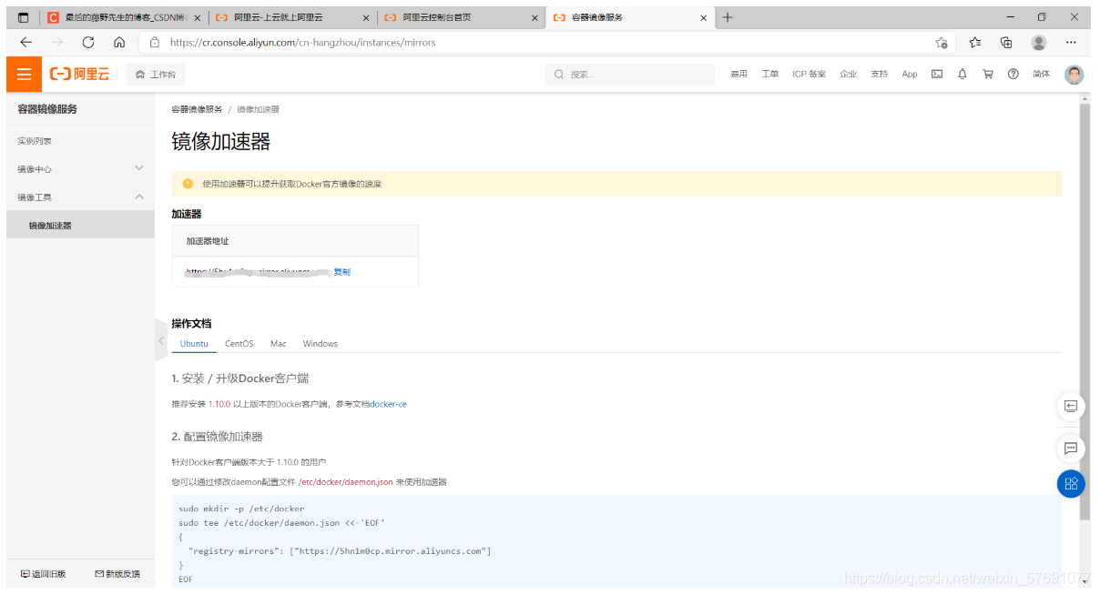The height and width of the screenshot is (595, 1100).
Task: Open ICP 备案 in the top navigation
Action: 809,75
